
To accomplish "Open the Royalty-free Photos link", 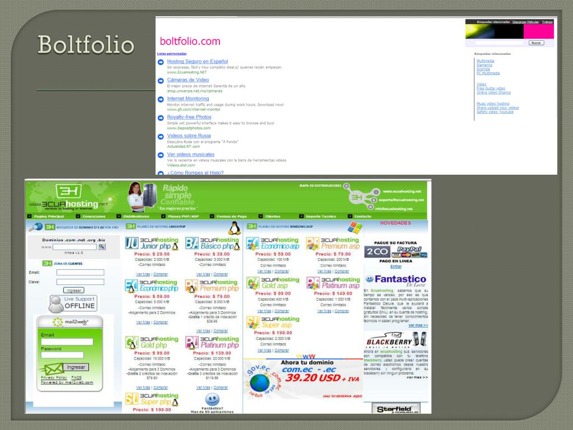I will (189, 117).
